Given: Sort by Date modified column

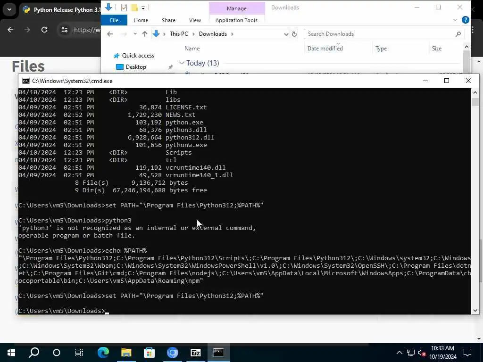Looking at the screenshot, I should [325, 49].
